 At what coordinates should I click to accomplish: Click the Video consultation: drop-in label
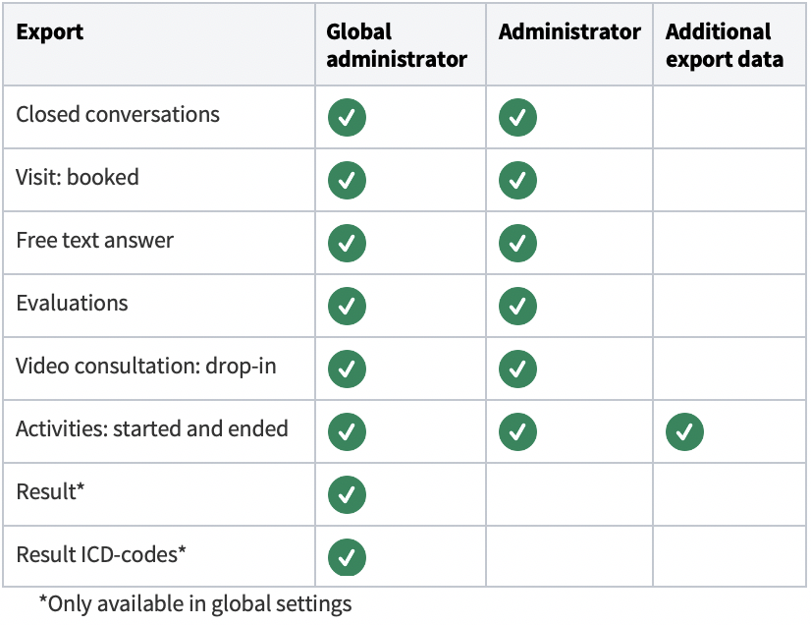click(146, 367)
